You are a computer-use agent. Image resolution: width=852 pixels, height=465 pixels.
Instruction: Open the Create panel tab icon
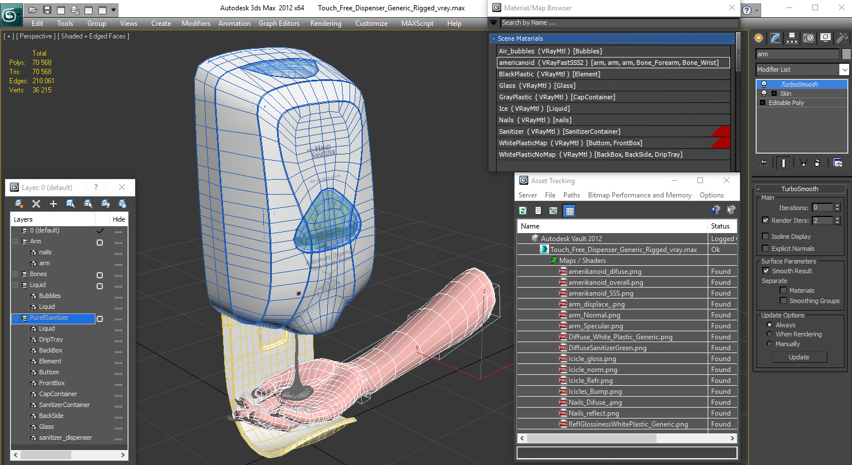[x=759, y=38]
